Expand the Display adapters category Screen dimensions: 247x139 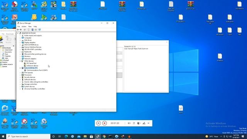(20, 42)
